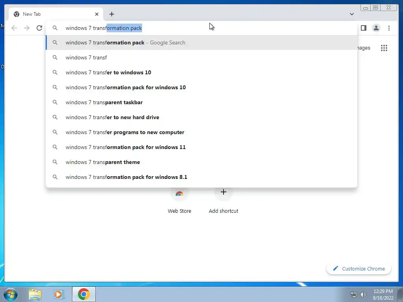Click search icon beside 'transparent theme' suggestion
Screen dimensions: 403x302
point(55,162)
